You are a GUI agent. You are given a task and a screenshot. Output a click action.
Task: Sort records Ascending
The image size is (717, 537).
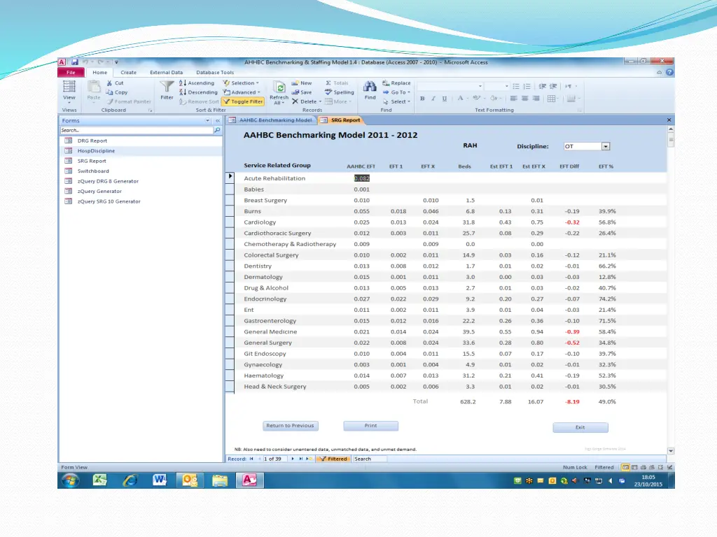tap(197, 83)
